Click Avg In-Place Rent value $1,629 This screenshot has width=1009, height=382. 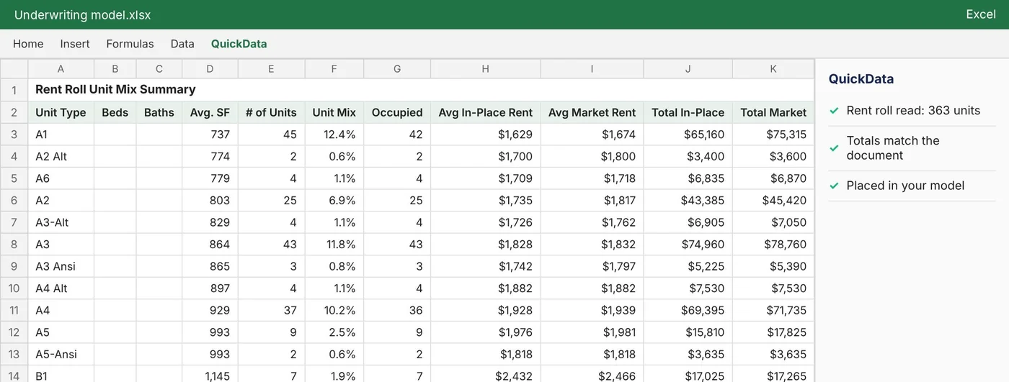point(485,135)
